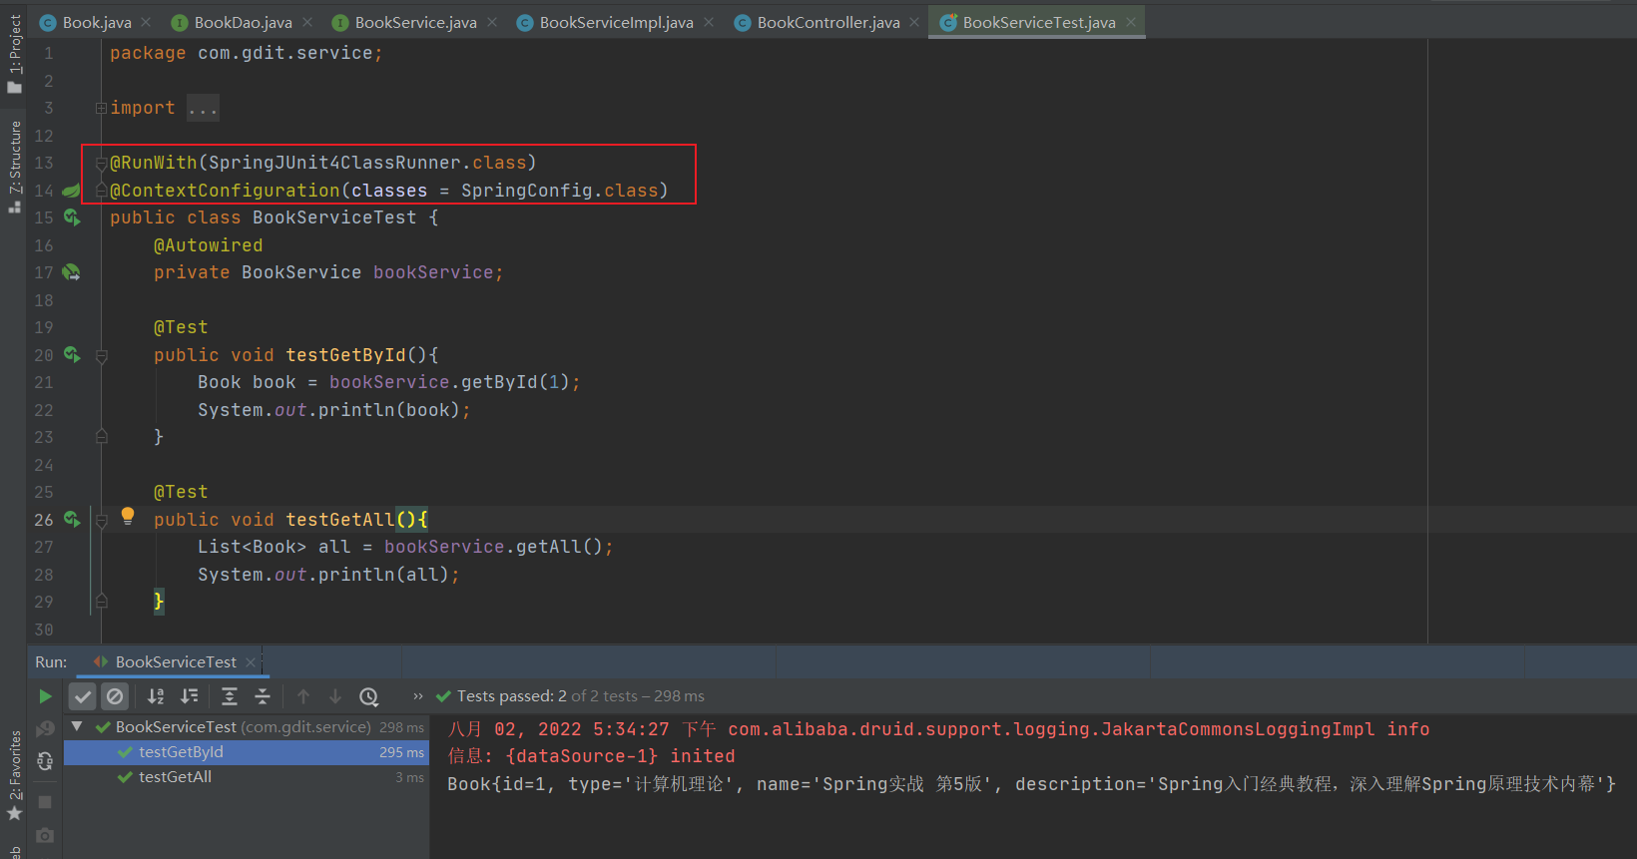Toggle Show Ignored tests button

(115, 696)
